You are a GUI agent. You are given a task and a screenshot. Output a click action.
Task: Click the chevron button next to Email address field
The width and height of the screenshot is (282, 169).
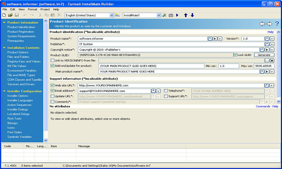(158, 91)
